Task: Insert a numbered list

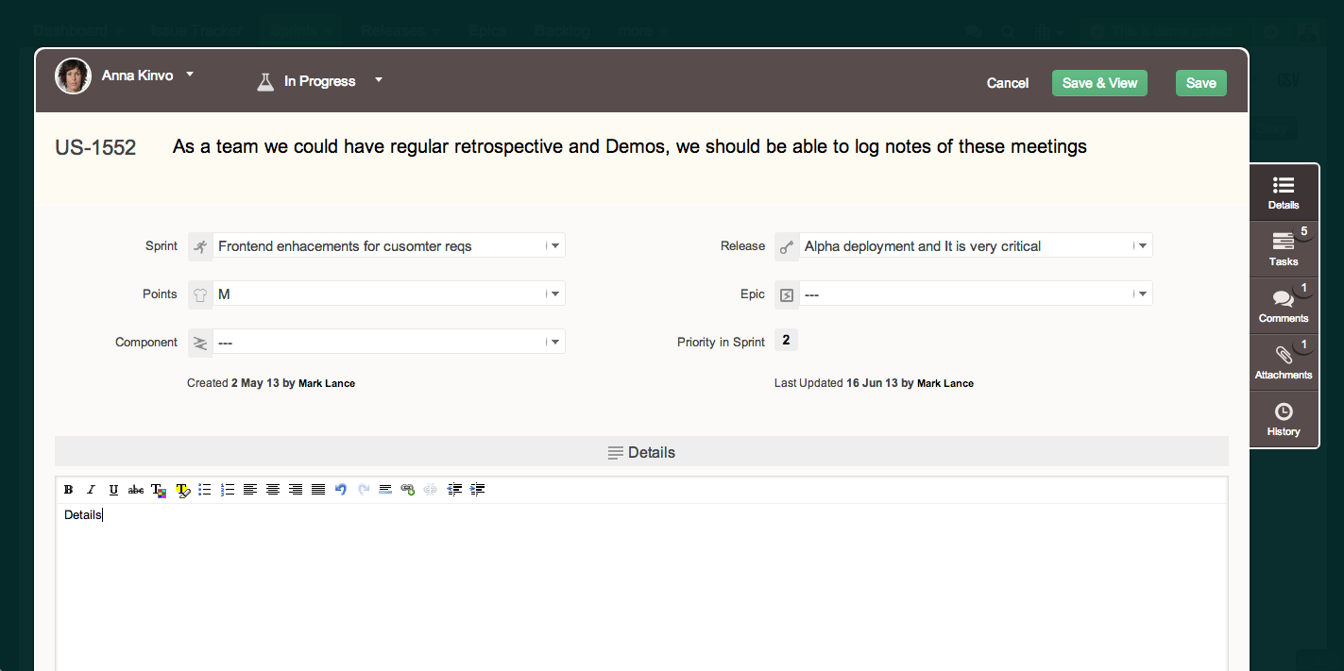Action: (x=227, y=490)
